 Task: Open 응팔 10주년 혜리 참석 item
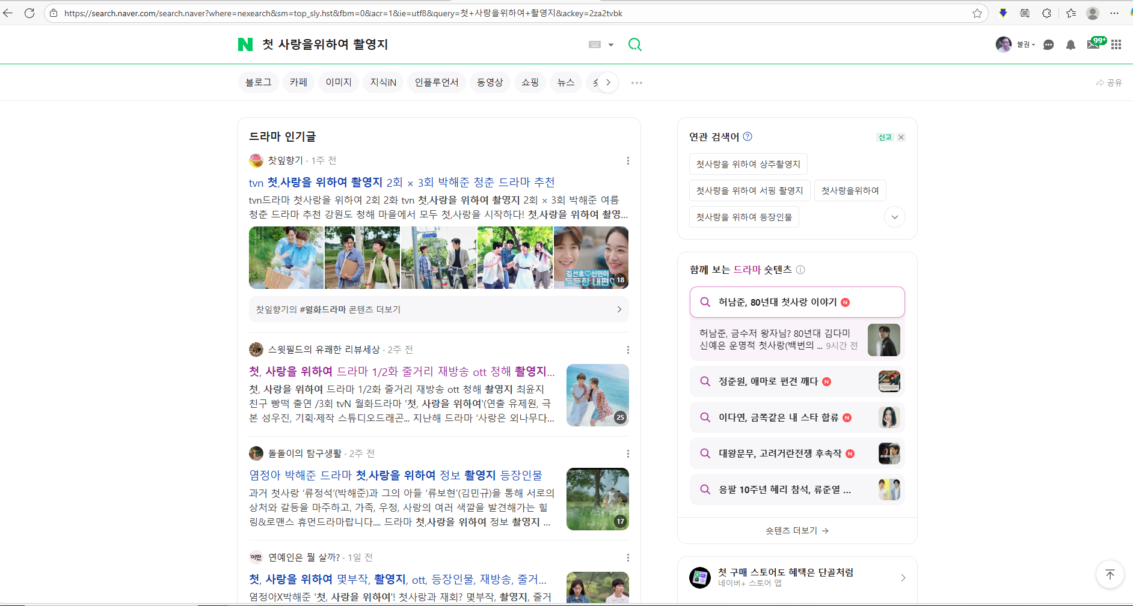point(797,489)
